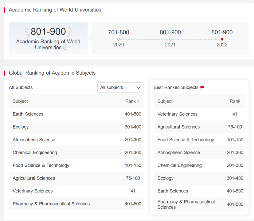Click Food Science & Technology in All Subjects
254x221 pixels.
point(41,165)
